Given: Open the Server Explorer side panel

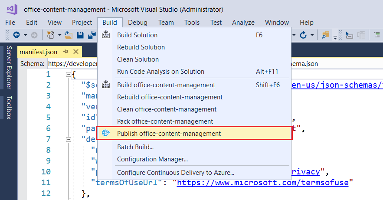Looking at the screenshot, I should pyautogui.click(x=9, y=68).
